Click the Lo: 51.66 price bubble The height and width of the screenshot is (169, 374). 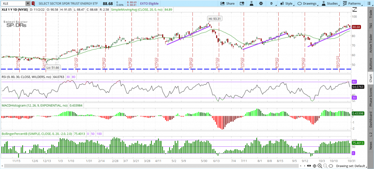coord(53,68)
